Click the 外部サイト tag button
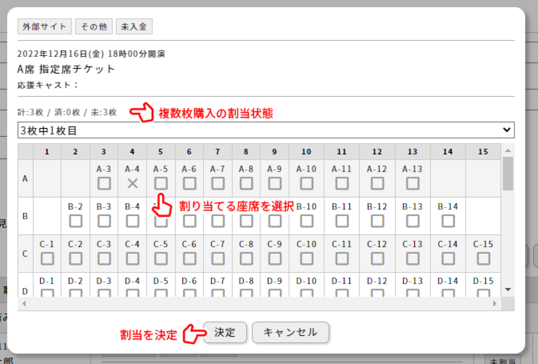Screen dimensions: 538x364 [x=44, y=26]
